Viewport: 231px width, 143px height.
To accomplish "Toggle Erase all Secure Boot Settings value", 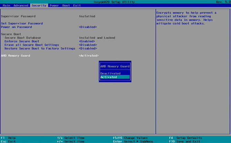I will click(88, 45).
